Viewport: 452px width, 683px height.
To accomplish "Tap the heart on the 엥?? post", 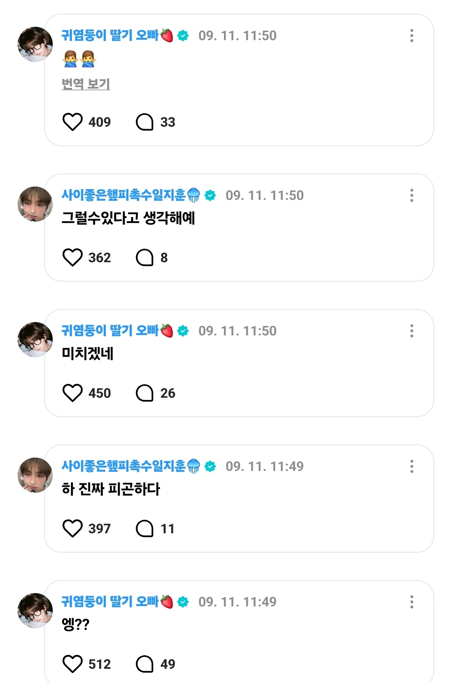I will [x=72, y=664].
